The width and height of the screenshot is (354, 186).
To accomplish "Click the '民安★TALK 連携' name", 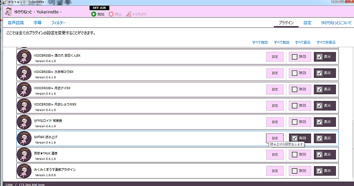I will pyautogui.click(x=46, y=153).
